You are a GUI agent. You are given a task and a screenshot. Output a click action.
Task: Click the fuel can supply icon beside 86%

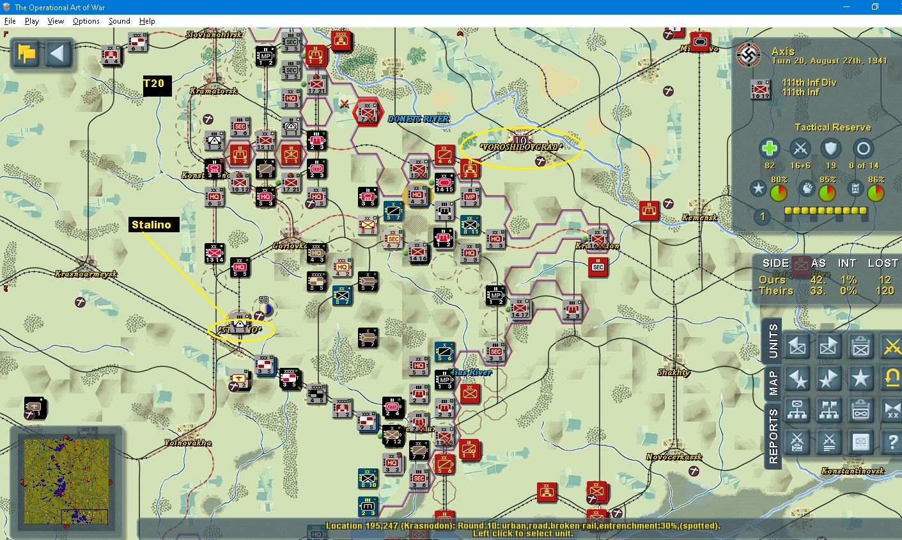click(855, 189)
